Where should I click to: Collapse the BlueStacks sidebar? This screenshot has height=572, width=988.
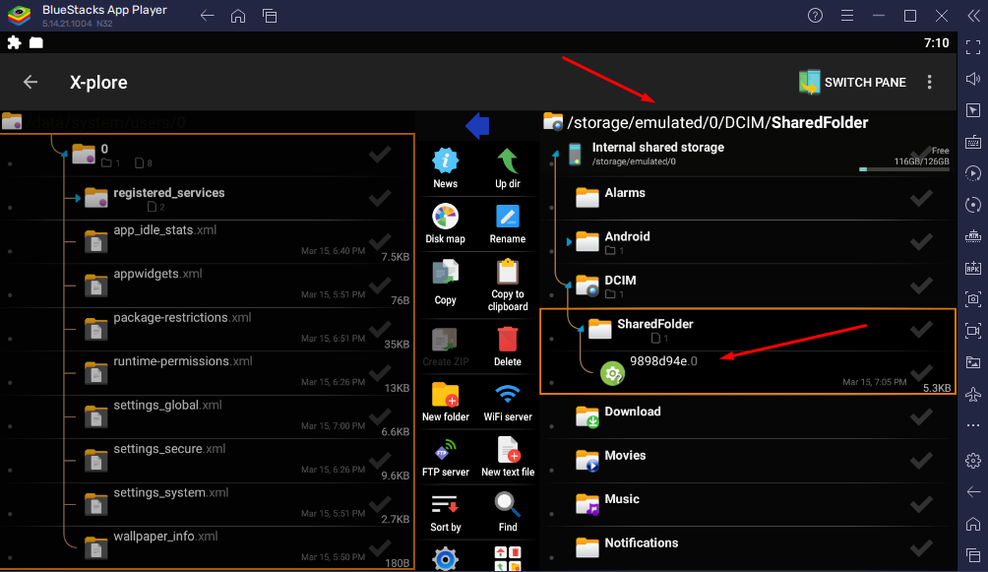973,16
